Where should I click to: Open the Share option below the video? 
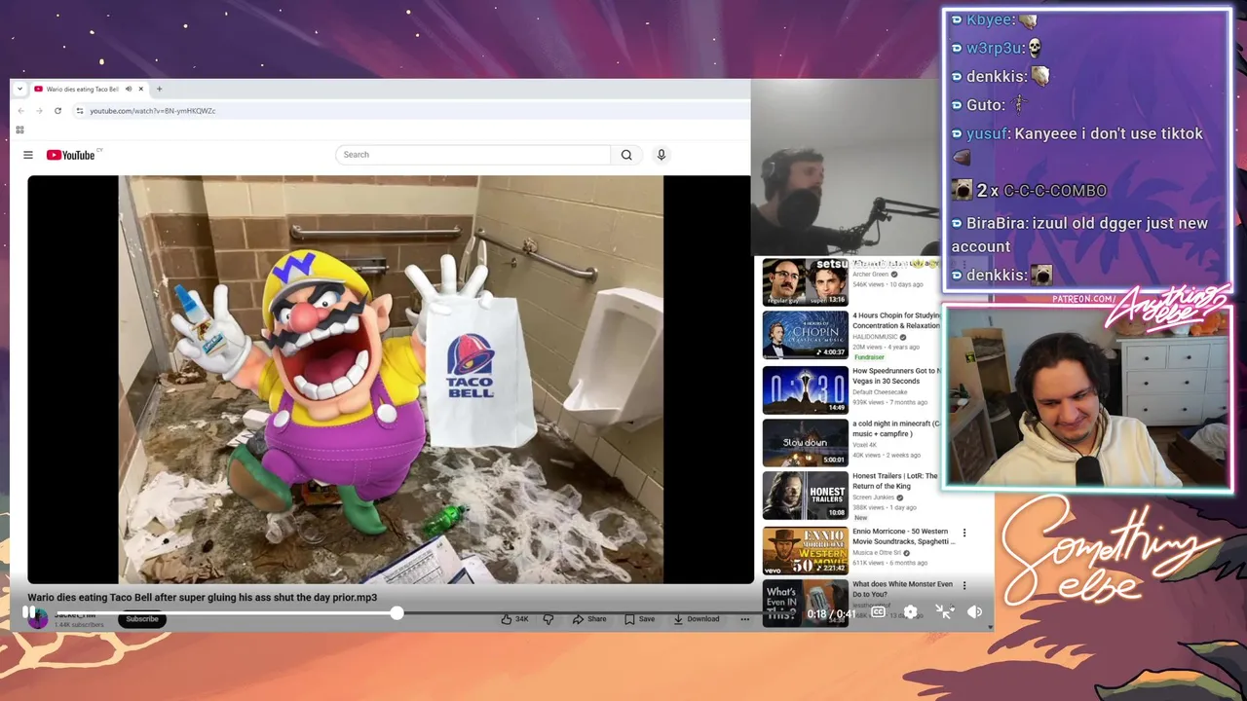[x=589, y=619]
